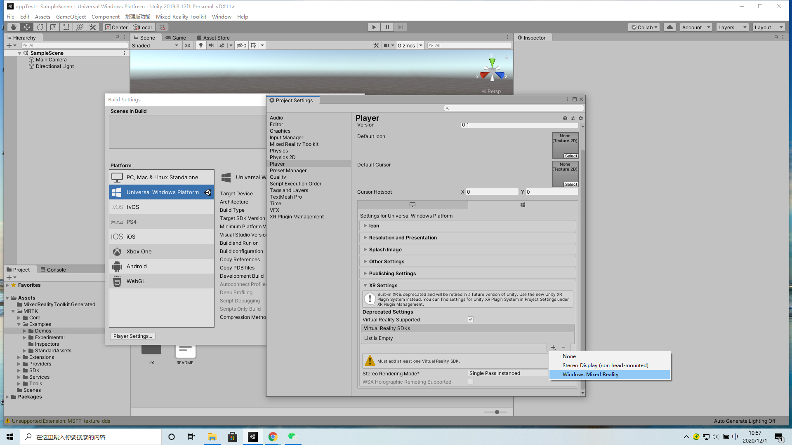Screen dimensions: 792x445
Task: Enable WSA Holographic Remoting Supported
Action: coord(471,382)
